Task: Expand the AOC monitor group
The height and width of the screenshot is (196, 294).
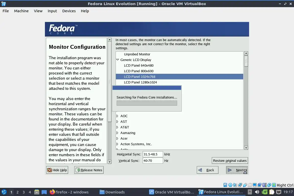Action: point(117,116)
